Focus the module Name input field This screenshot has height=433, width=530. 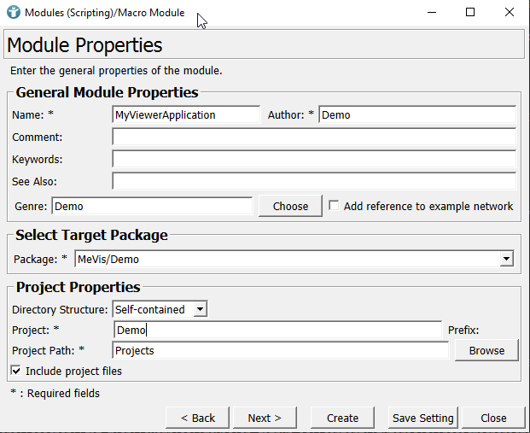tap(186, 114)
